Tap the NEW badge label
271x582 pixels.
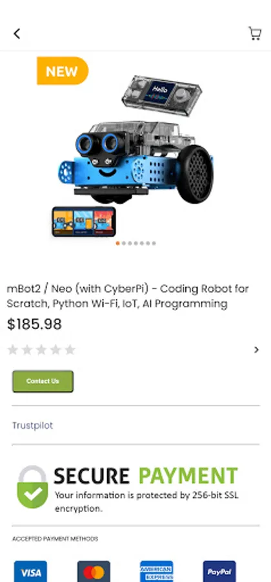pos(62,71)
